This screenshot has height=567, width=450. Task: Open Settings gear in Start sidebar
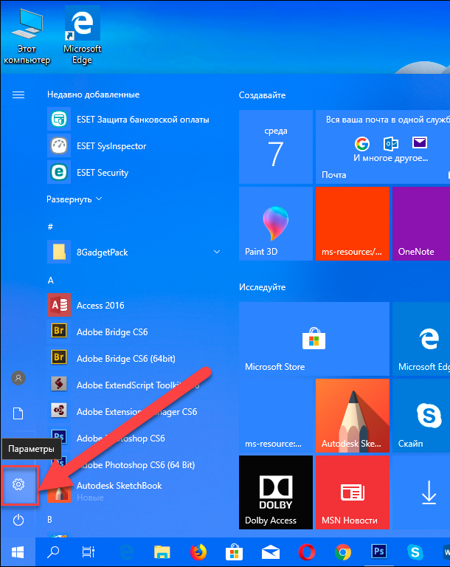18,484
